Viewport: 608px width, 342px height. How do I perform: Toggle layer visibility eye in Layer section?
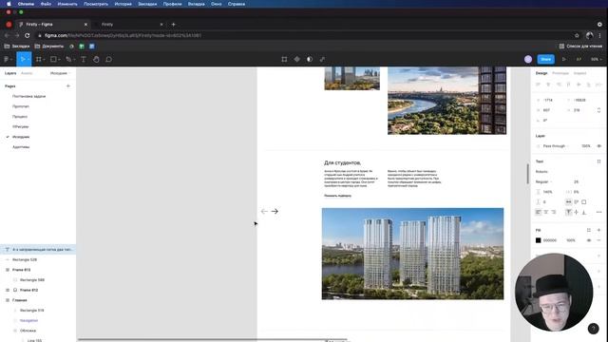pyautogui.click(x=599, y=146)
